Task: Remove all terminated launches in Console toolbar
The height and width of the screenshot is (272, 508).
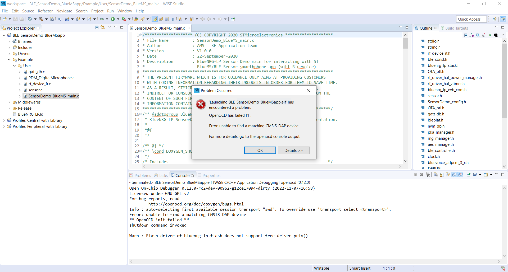Action: (x=428, y=175)
